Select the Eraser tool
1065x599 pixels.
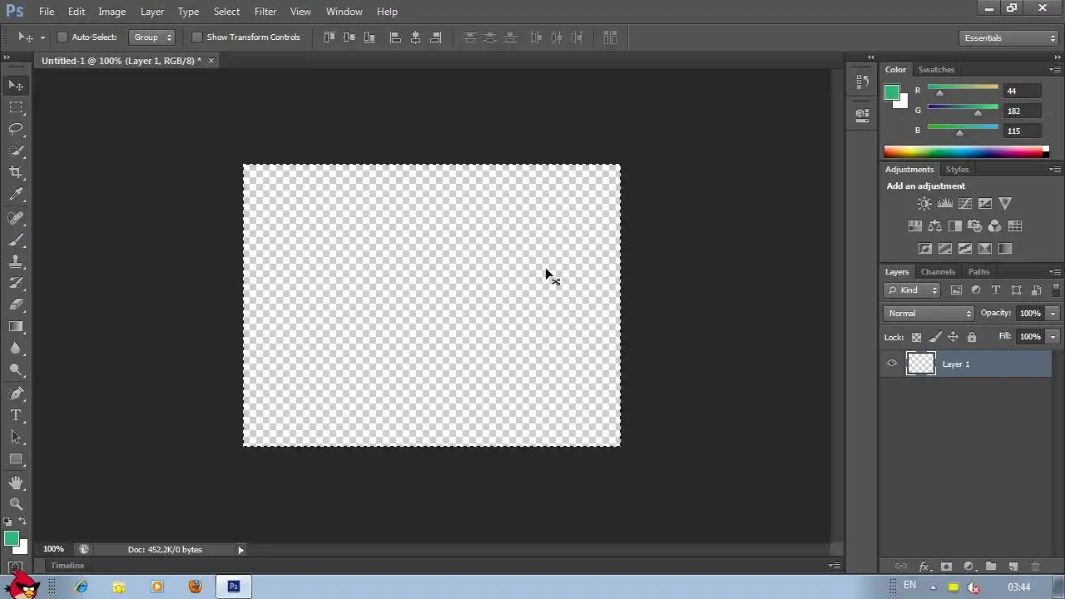(x=16, y=304)
